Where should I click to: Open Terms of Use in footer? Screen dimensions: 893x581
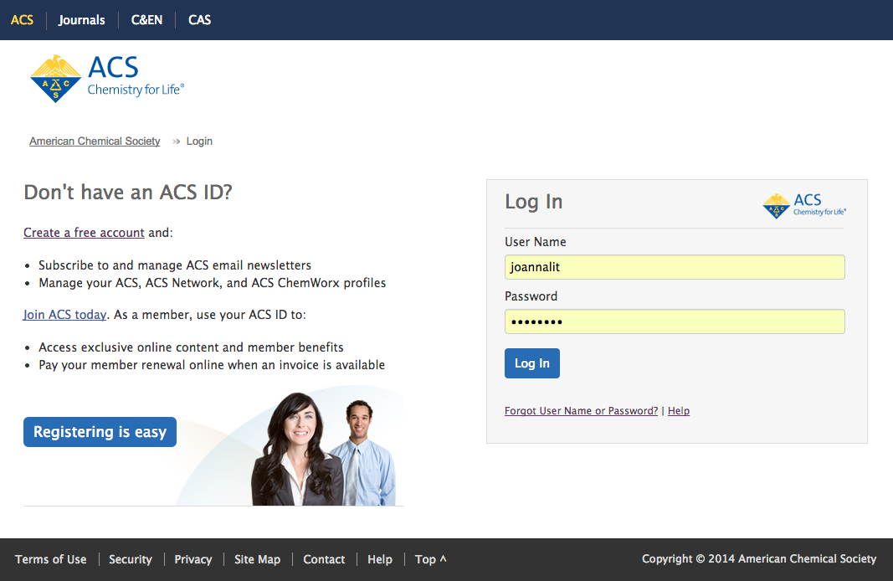click(x=51, y=559)
